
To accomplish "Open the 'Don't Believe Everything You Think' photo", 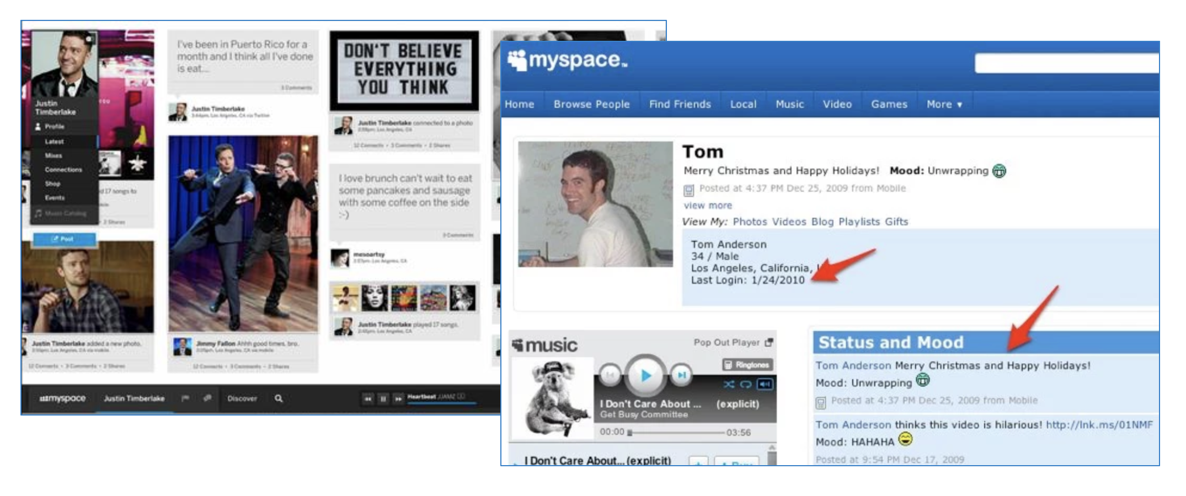I will pos(404,70).
